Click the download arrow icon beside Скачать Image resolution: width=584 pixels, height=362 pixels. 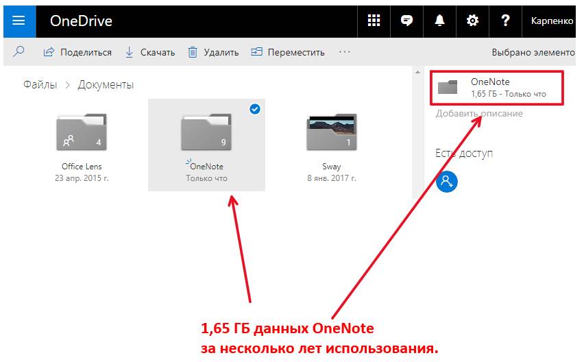130,52
